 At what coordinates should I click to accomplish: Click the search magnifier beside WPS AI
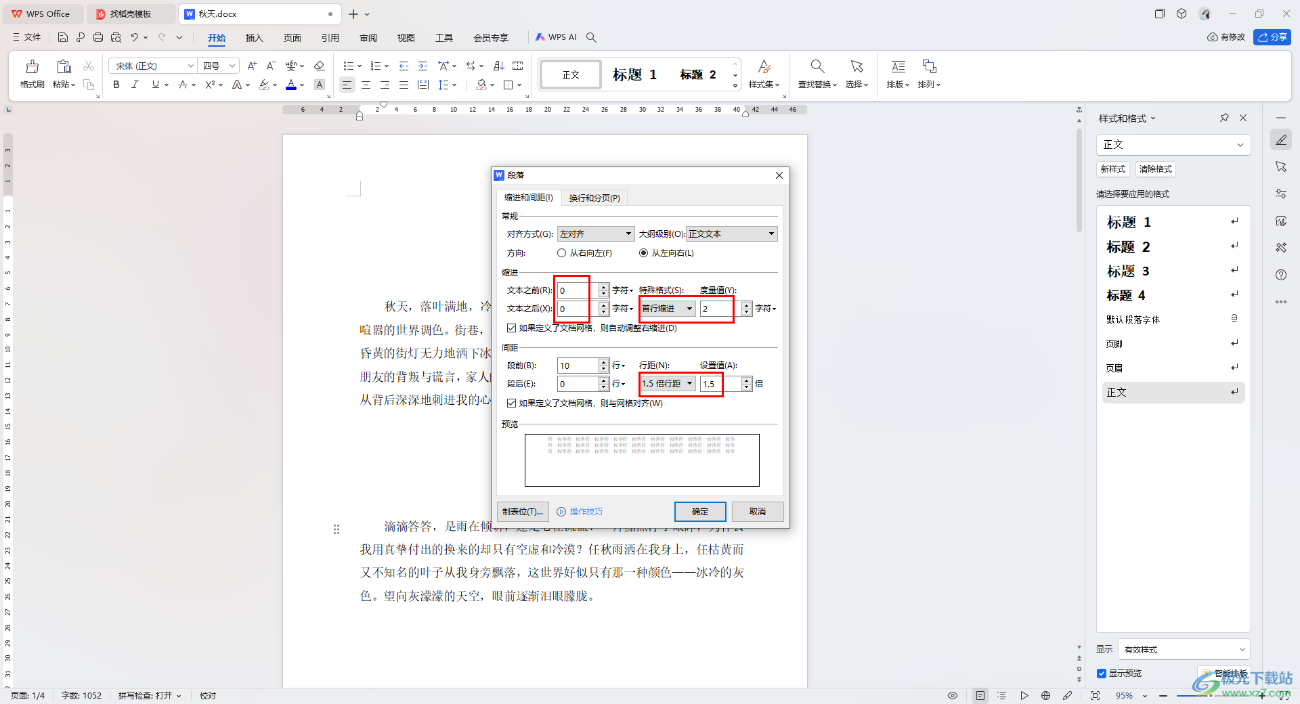point(591,37)
